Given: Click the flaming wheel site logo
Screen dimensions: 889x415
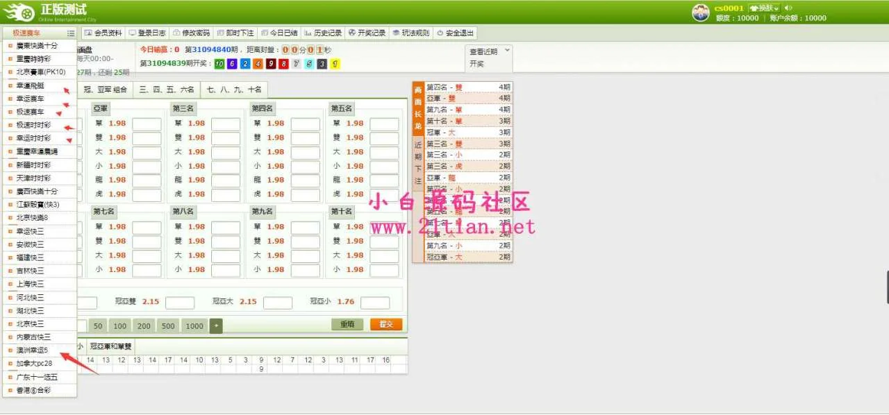Looking at the screenshot, I should [x=18, y=12].
